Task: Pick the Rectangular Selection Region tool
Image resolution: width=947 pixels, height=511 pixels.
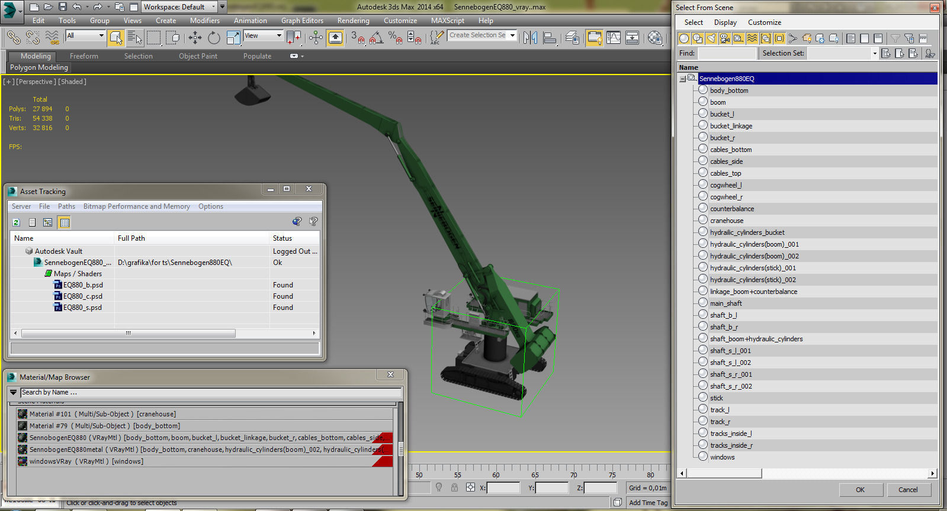Action: click(154, 38)
